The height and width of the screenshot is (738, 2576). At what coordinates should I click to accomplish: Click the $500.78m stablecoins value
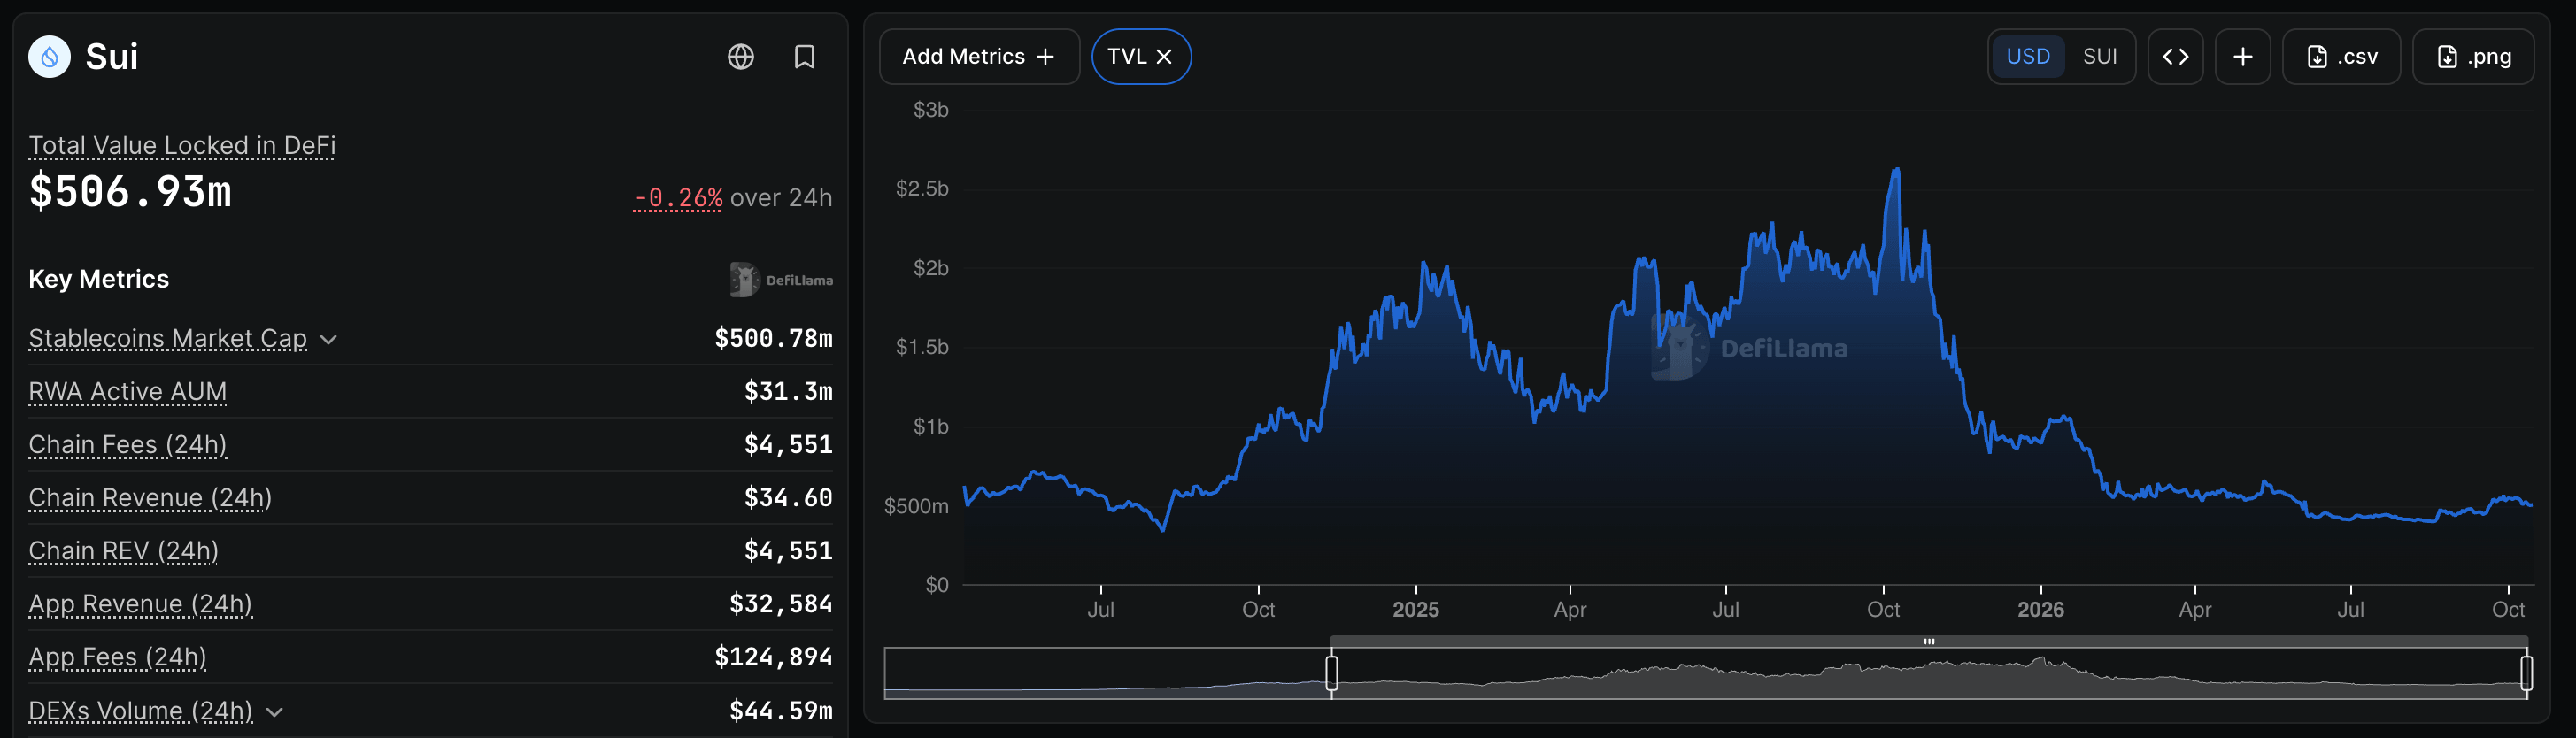coord(773,339)
